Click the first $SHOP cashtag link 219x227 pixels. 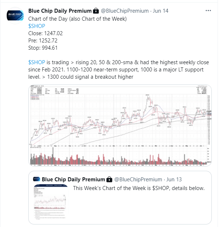point(37,26)
